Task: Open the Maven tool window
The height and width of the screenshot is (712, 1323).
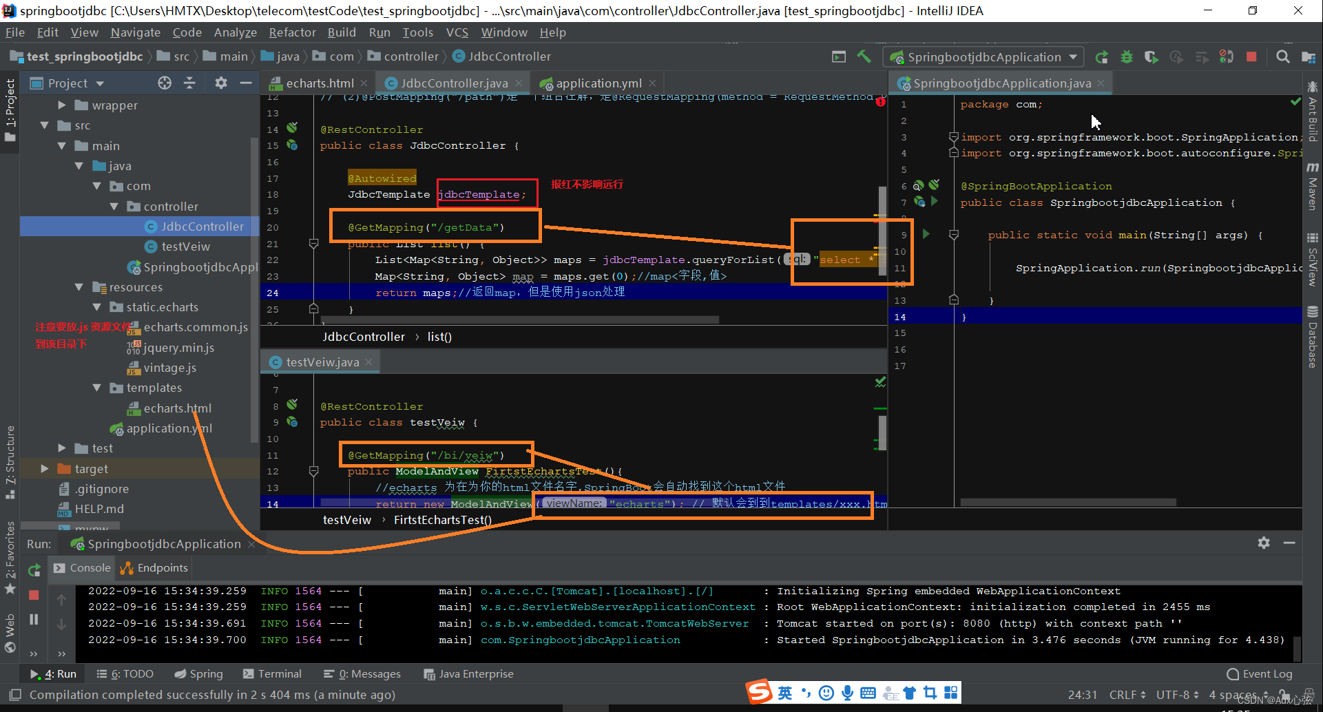Action: click(x=1313, y=187)
